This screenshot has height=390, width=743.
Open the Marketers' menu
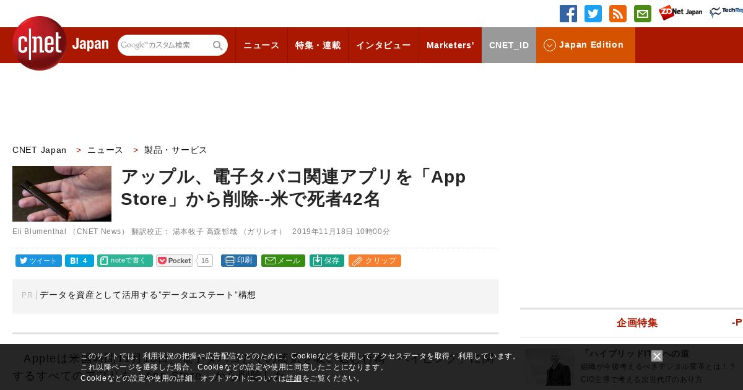pos(450,45)
